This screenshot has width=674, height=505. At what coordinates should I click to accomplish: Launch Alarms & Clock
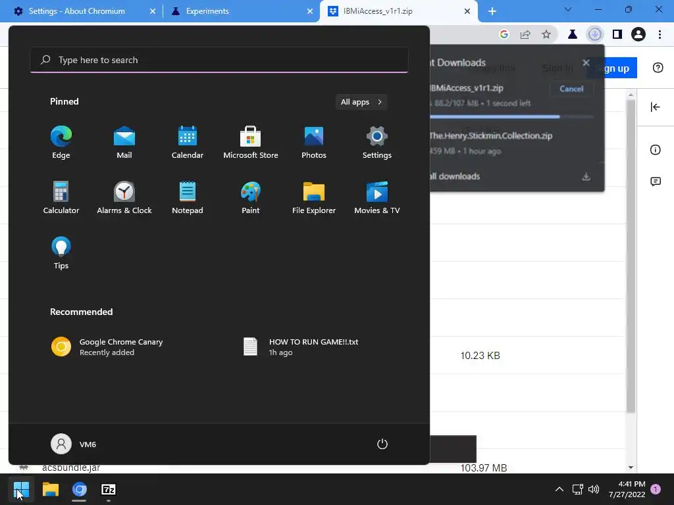click(x=124, y=197)
